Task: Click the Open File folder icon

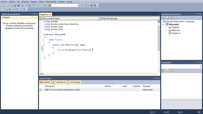Action: coord(12,5)
